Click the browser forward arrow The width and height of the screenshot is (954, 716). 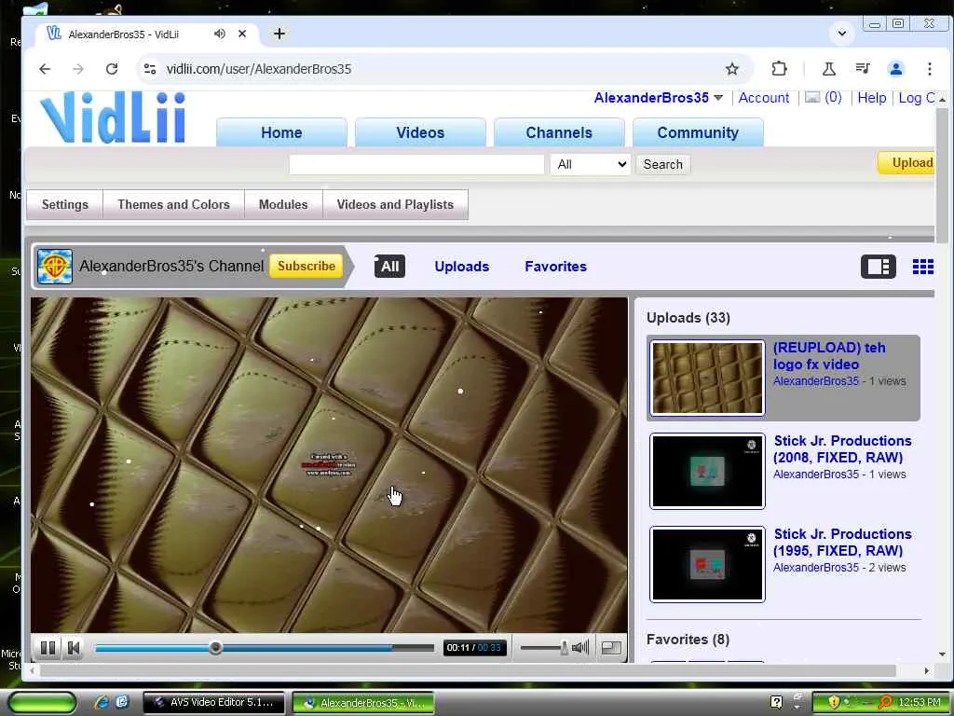78,69
